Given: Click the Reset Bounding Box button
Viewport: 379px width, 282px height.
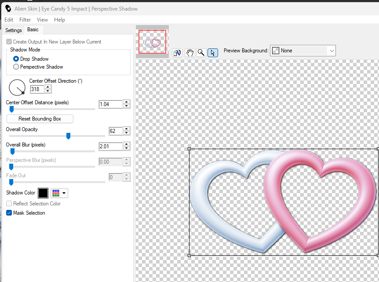Looking at the screenshot, I should pyautogui.click(x=40, y=119).
